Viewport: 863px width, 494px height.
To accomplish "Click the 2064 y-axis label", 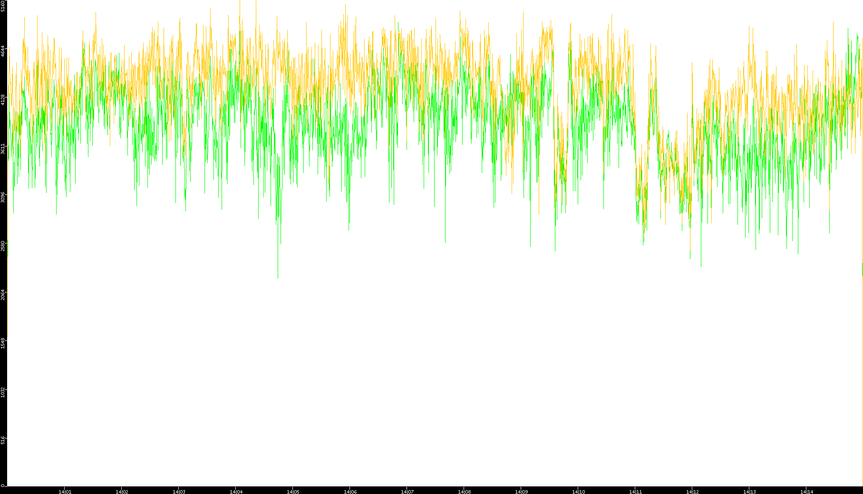I will 3,295.
